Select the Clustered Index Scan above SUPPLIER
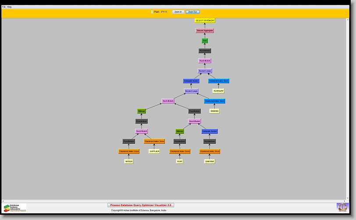 tap(154, 142)
